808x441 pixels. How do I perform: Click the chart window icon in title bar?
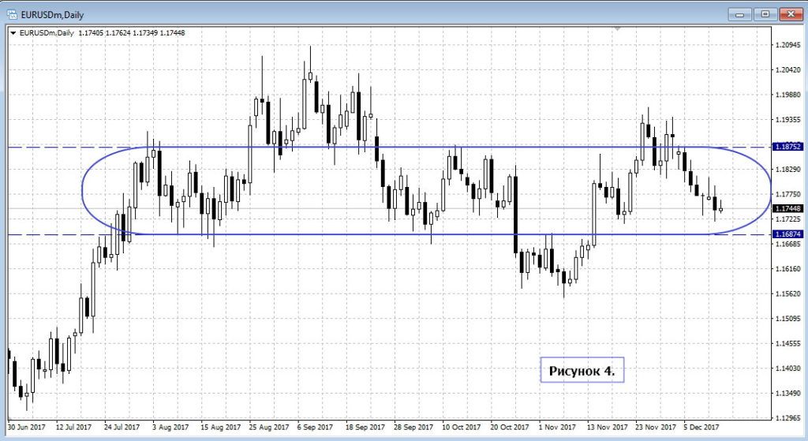pyautogui.click(x=12, y=13)
